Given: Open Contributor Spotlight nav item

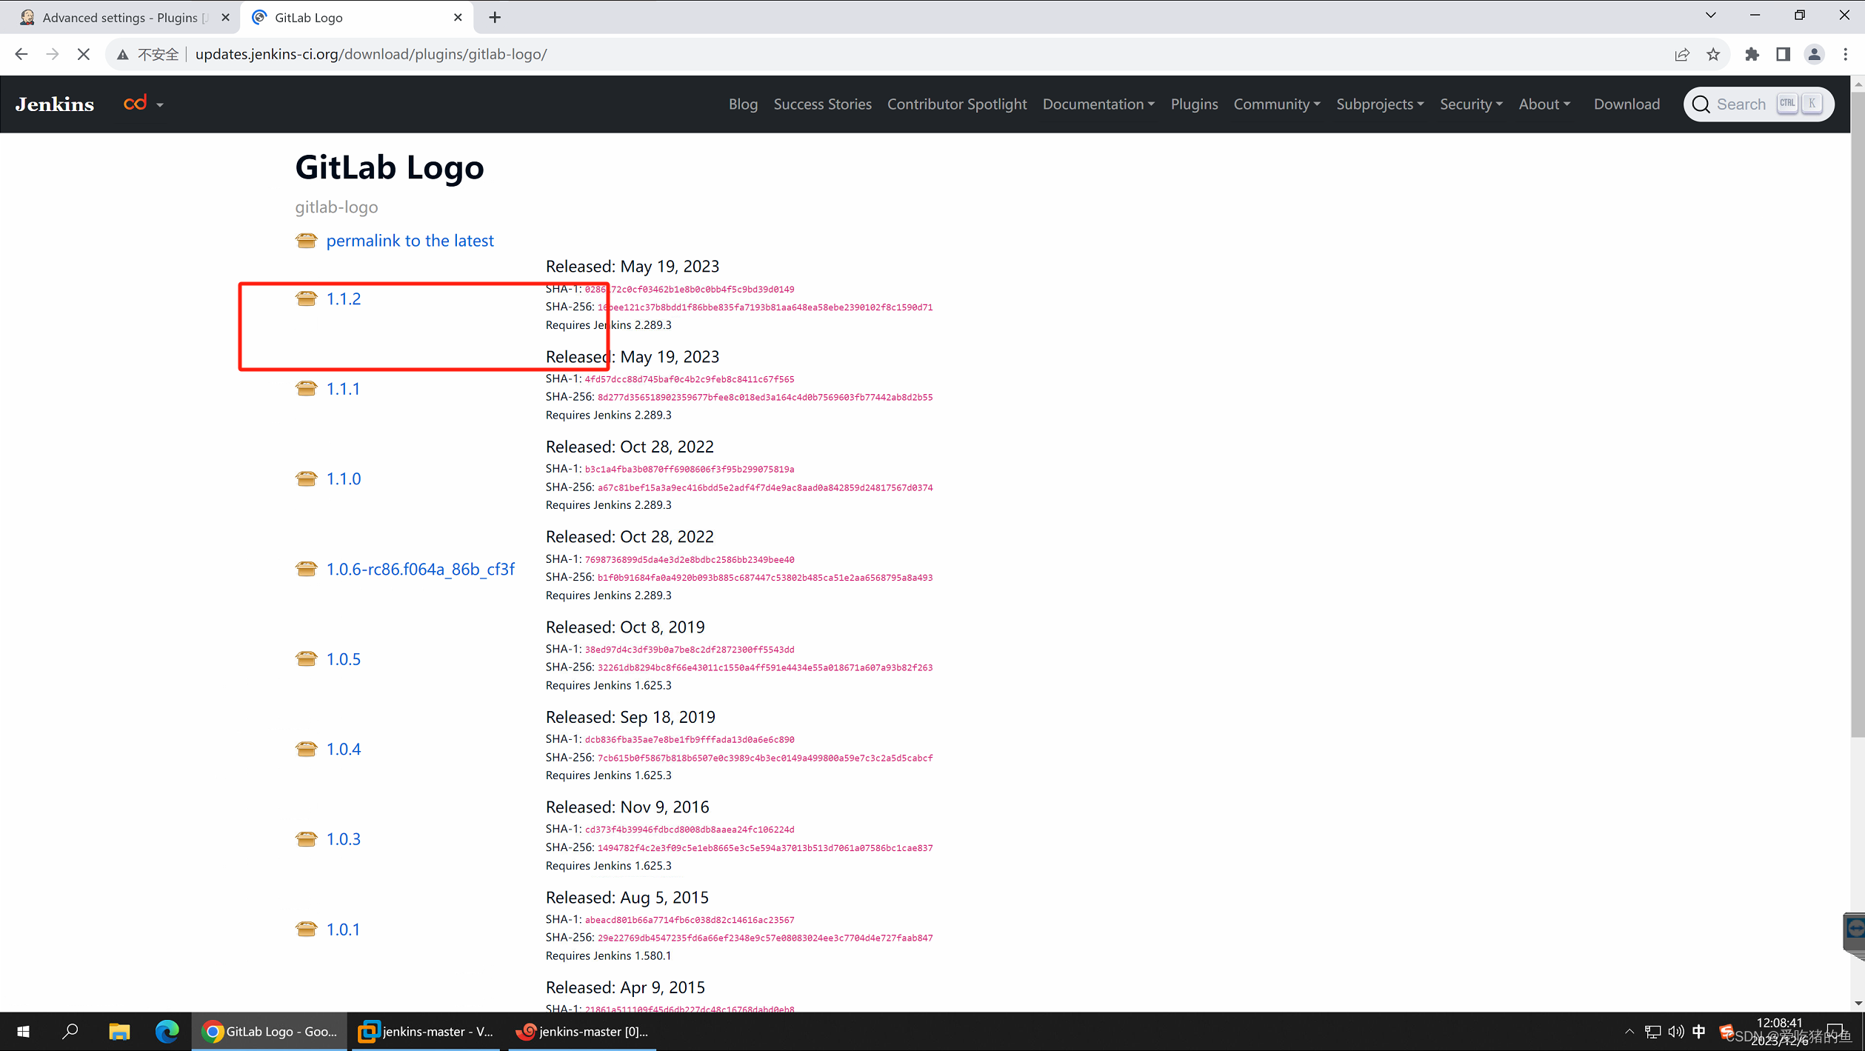Looking at the screenshot, I should point(957,104).
